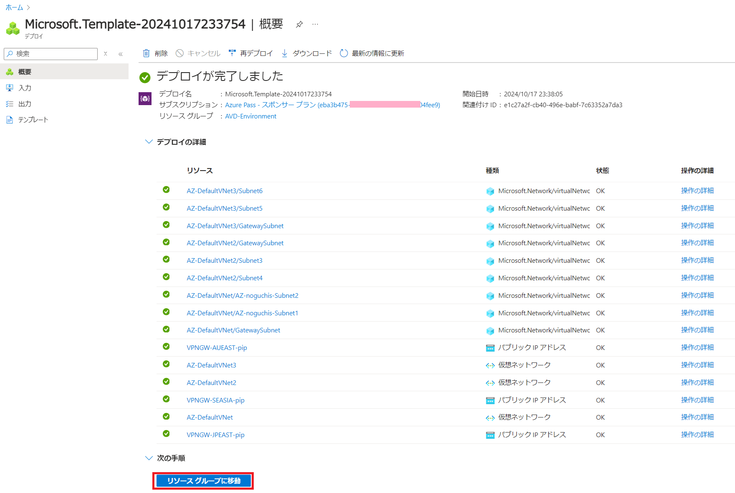Viewport: 735px width, 493px height.
Task: Click the status check icon for AZ-DefaultVNet3
Action: pos(166,364)
